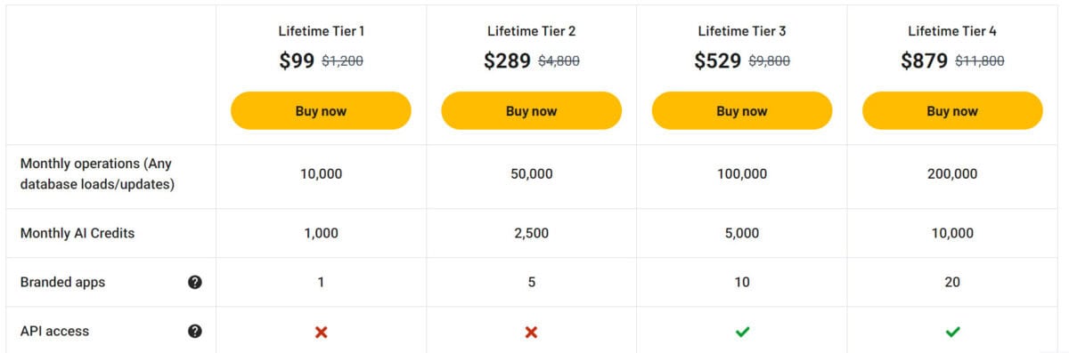Click the green checkmark under Lifetime Tier 4

point(952,332)
